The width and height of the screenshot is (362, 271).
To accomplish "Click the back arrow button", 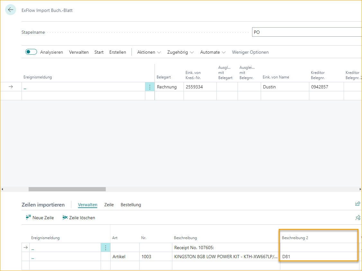I will (11, 10).
